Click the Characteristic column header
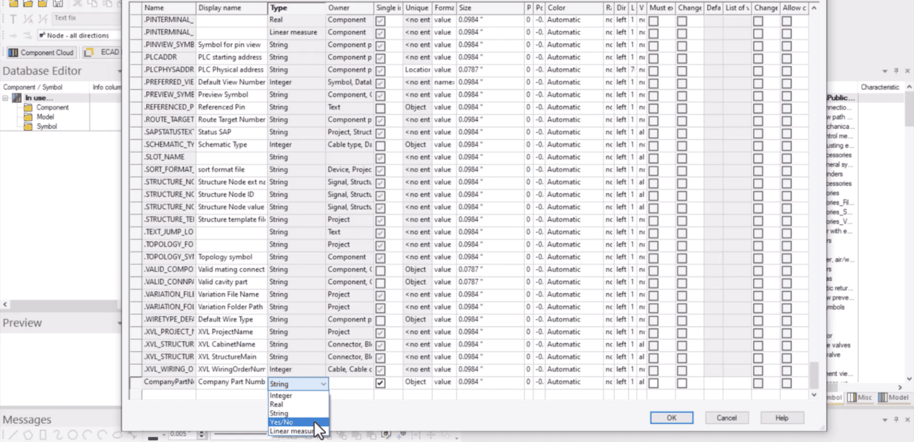The height and width of the screenshot is (442, 914). click(880, 87)
